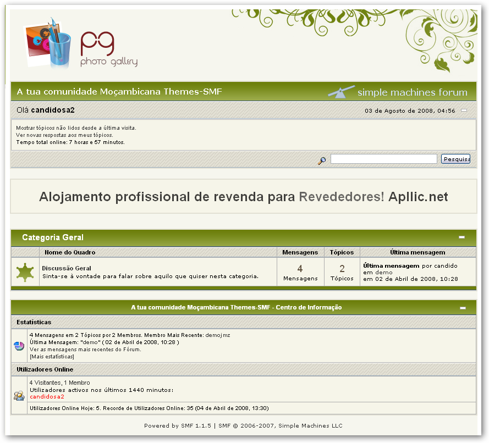Image resolution: width=489 pixels, height=443 pixels.
Task: Click the 'Nome do Quadro' column header
Action: (70, 252)
